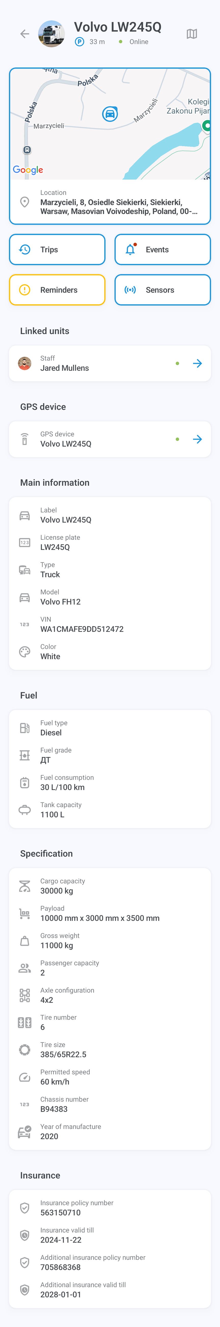This screenshot has width=220, height=1327.
Task: Click the GPS antenna icon in GPS device section
Action: (x=24, y=439)
